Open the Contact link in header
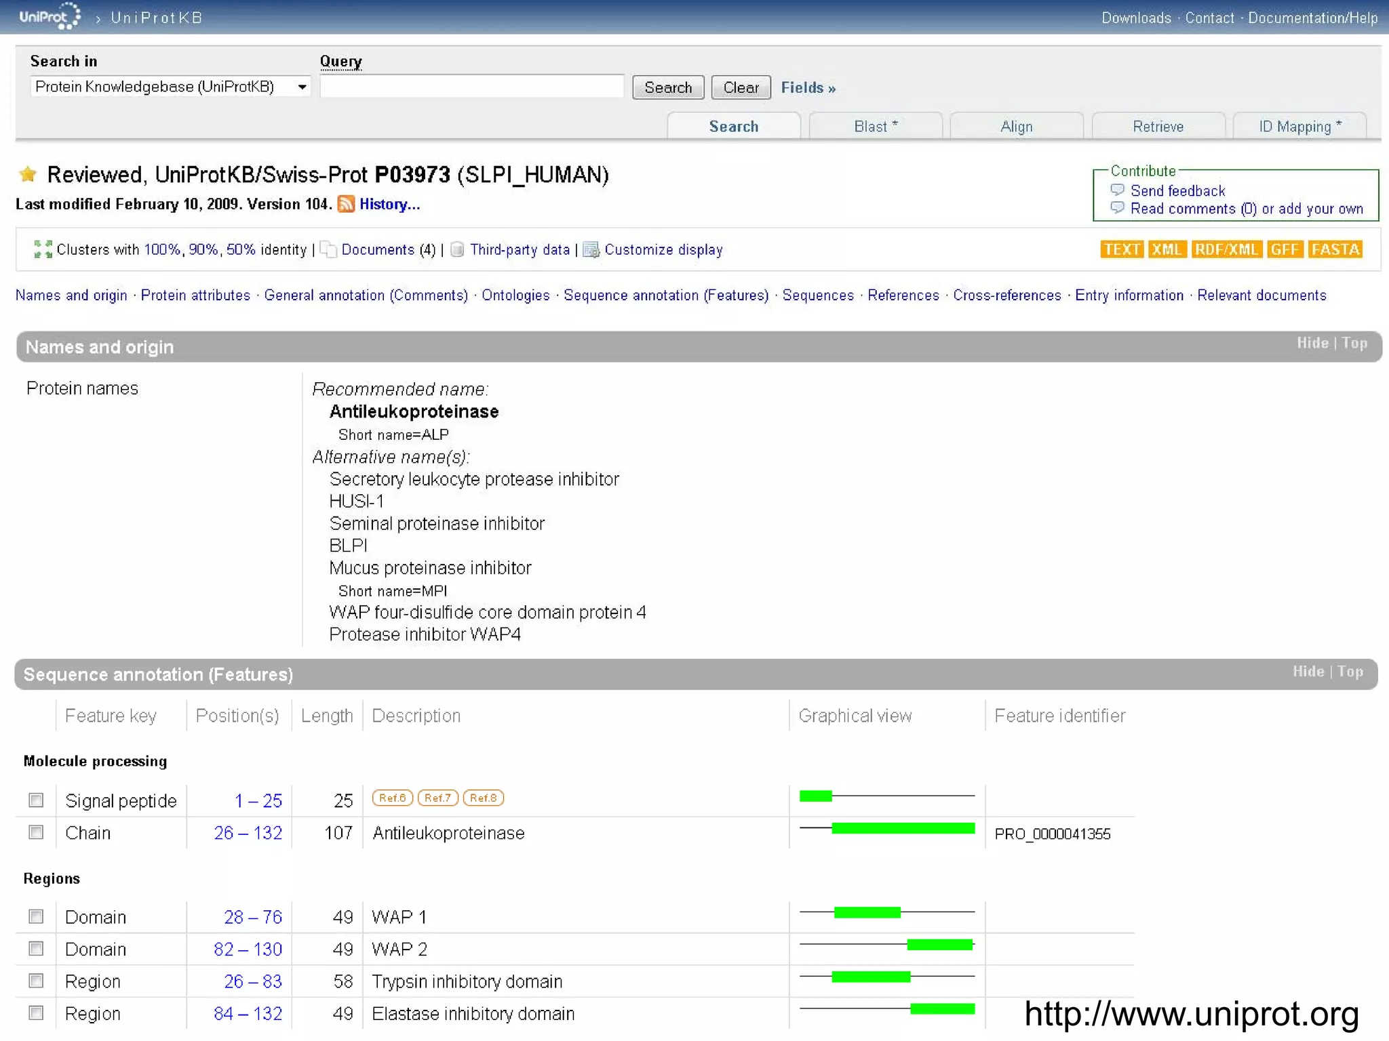Viewport: 1389px width, 1041px height. [1209, 18]
